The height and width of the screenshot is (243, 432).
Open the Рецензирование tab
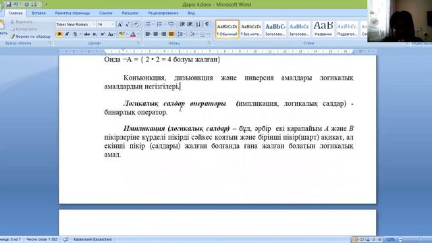163,13
